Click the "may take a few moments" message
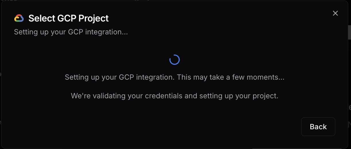The width and height of the screenshot is (351, 149). click(175, 77)
